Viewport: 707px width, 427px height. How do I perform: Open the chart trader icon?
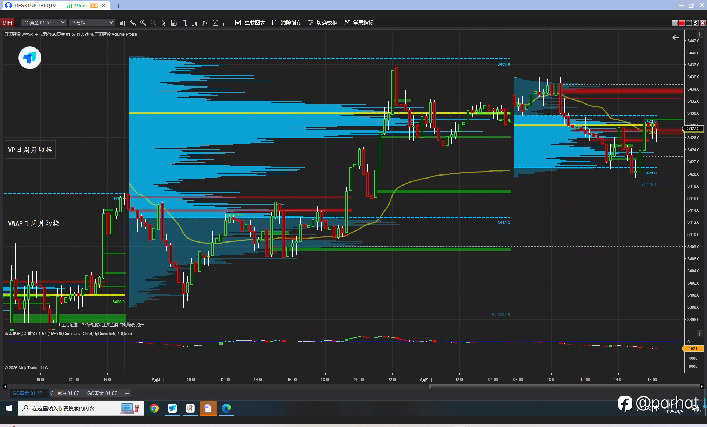[x=184, y=23]
